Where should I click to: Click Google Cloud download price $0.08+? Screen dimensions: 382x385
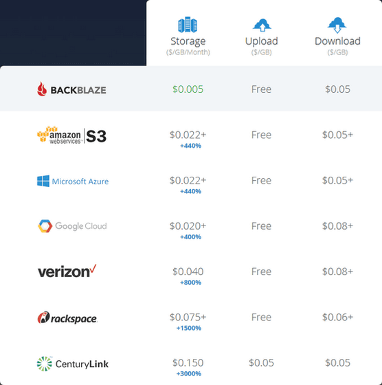pos(337,226)
